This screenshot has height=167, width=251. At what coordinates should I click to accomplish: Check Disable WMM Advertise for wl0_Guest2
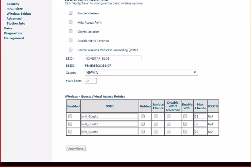click(168, 124)
